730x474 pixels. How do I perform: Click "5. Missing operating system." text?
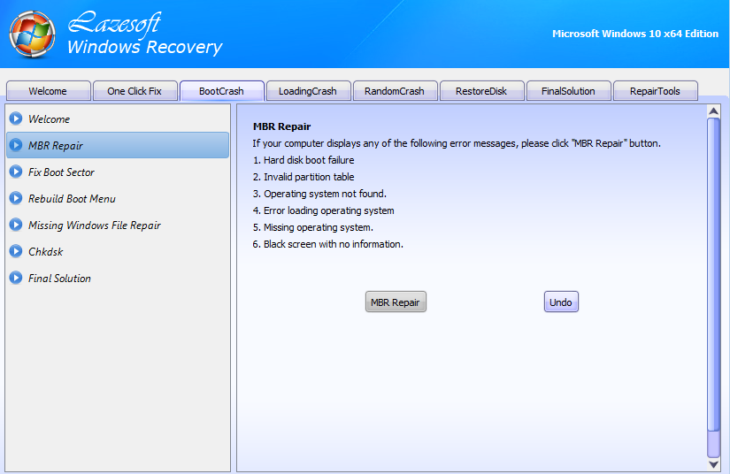[x=313, y=227]
